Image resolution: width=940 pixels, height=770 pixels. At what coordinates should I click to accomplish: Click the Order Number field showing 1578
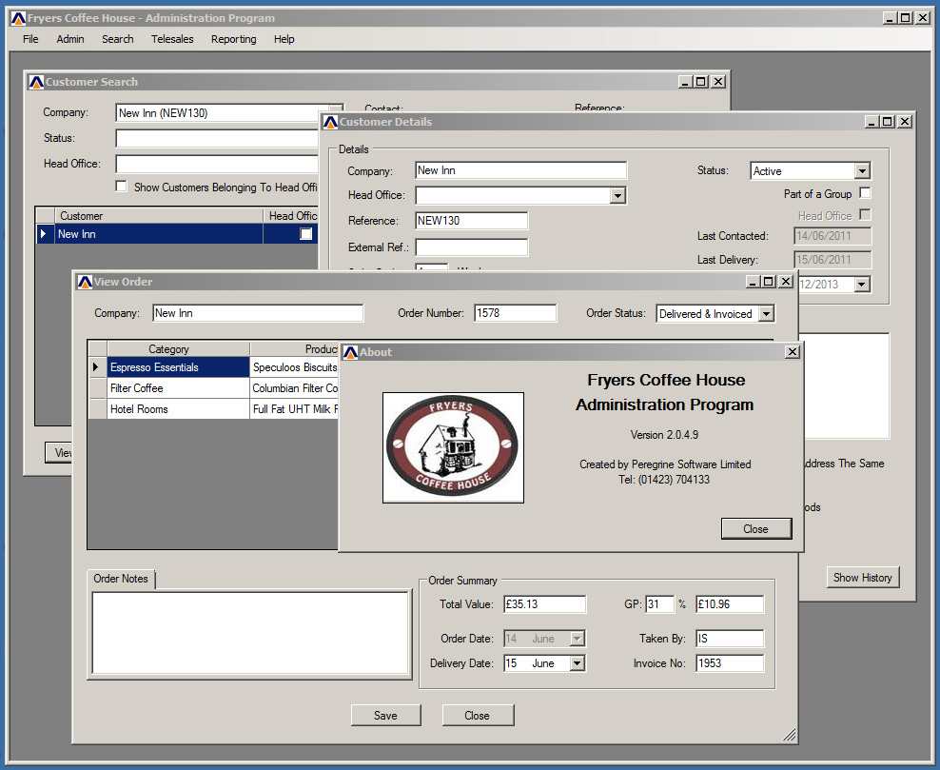point(515,313)
